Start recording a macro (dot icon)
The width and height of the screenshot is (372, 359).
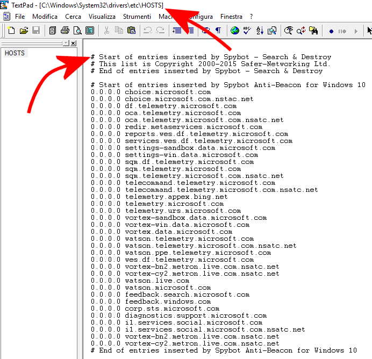coord(332,31)
